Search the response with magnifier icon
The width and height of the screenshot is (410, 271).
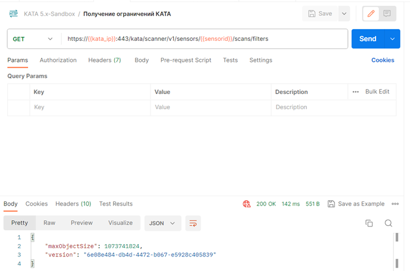[x=388, y=223]
